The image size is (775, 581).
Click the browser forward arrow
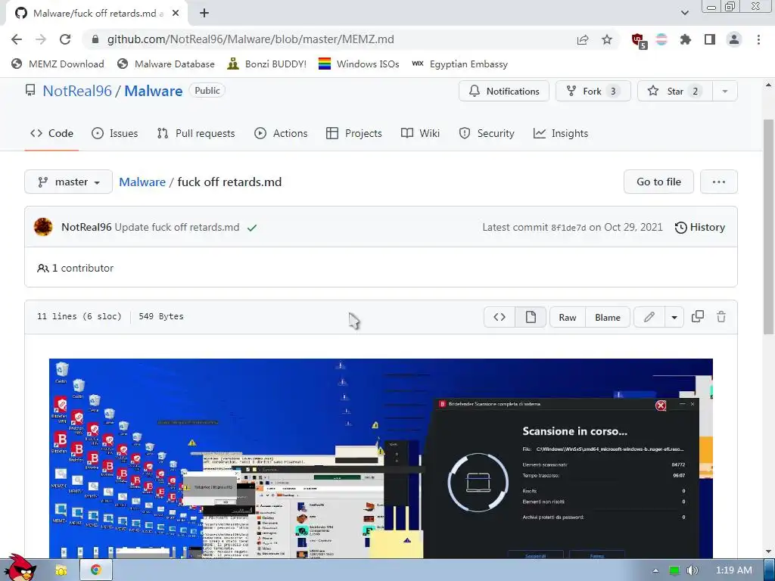point(41,39)
